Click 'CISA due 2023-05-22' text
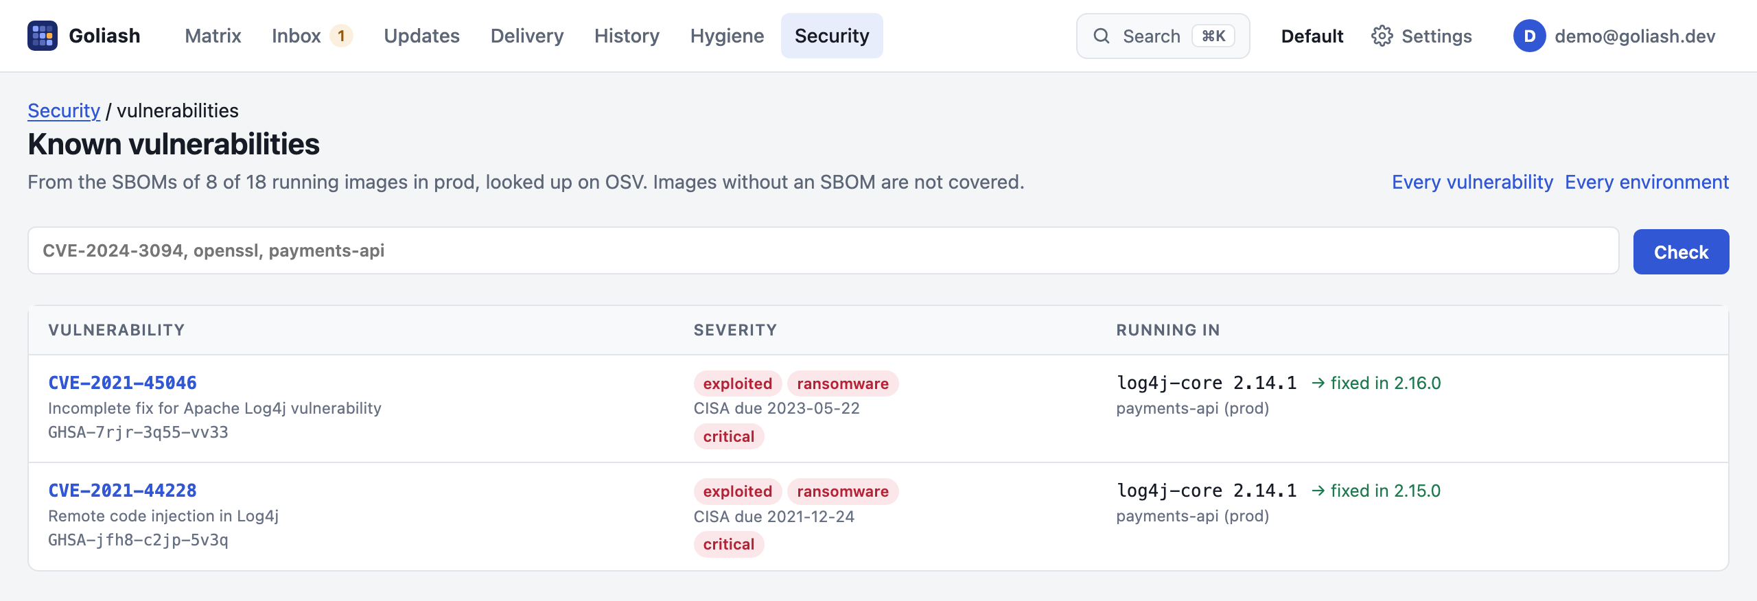 click(x=776, y=408)
